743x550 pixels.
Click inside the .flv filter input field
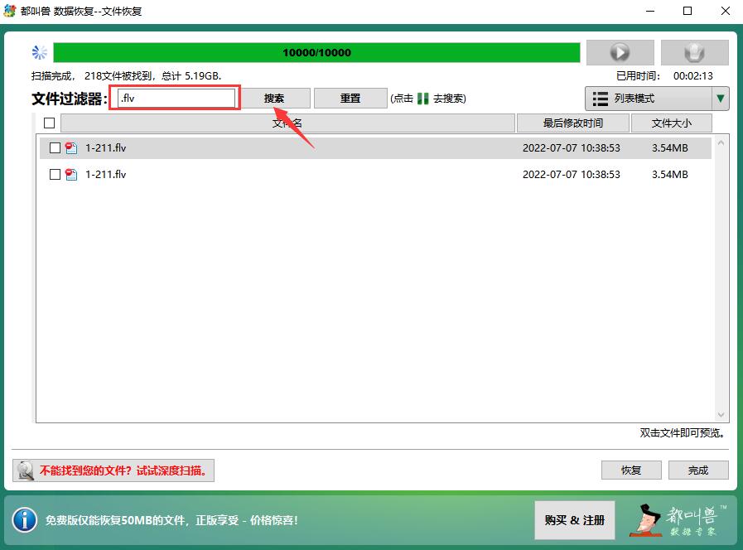click(x=174, y=98)
